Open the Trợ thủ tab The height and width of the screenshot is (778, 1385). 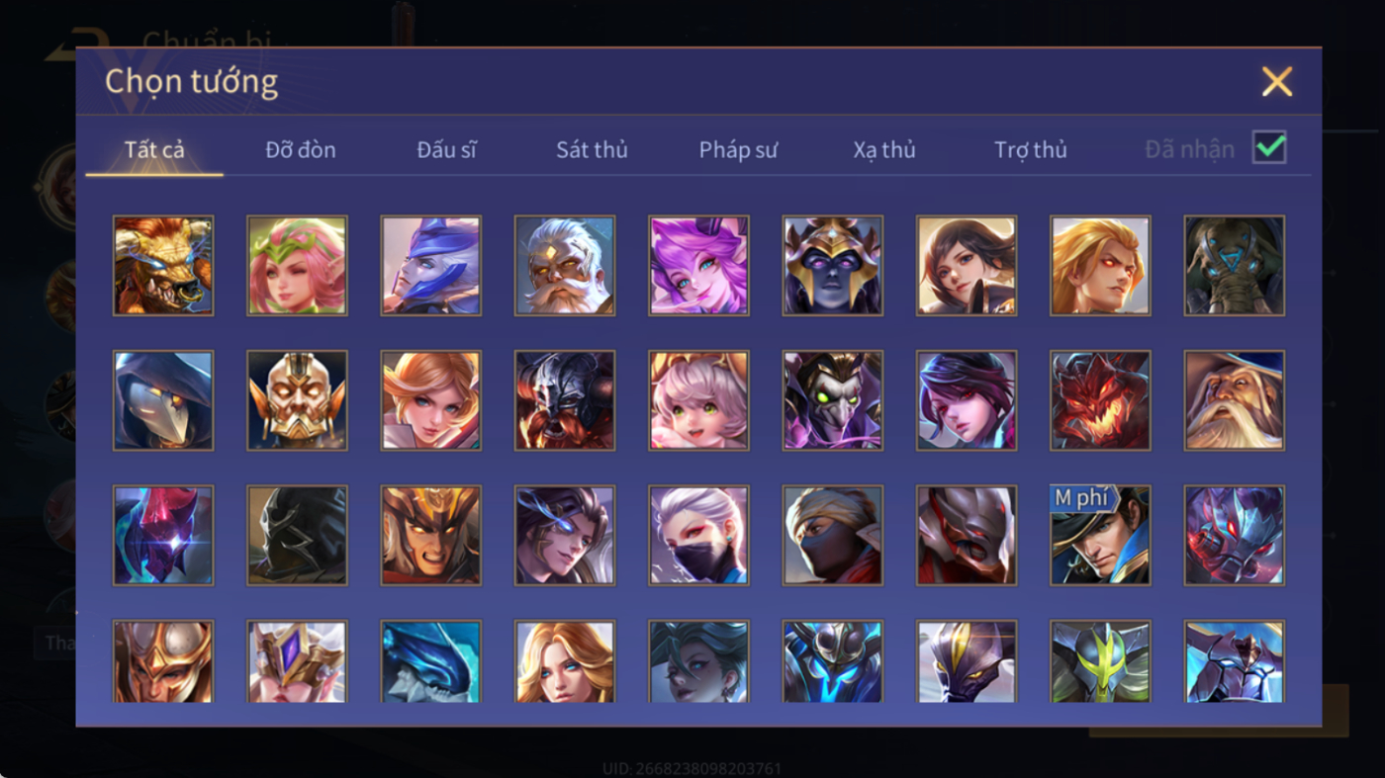(x=1031, y=150)
